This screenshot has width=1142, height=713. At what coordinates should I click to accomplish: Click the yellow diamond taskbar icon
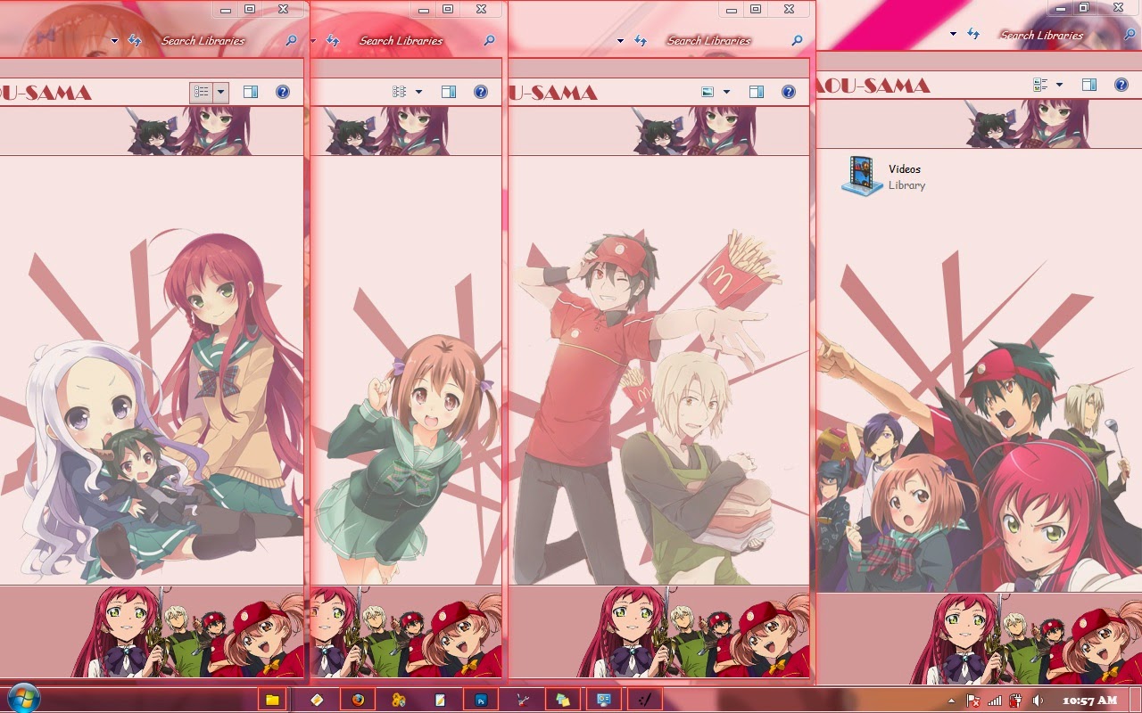point(317,700)
